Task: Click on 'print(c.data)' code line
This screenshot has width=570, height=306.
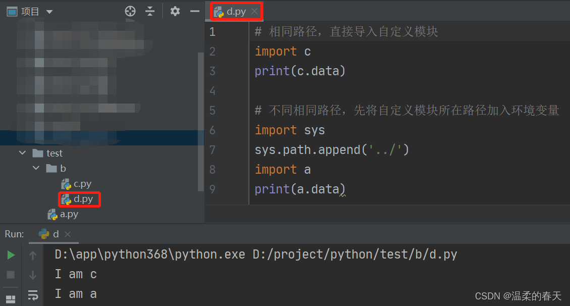Action: click(x=300, y=71)
